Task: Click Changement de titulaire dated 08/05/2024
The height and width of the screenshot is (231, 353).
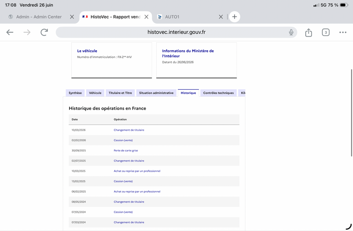Action: click(129, 202)
